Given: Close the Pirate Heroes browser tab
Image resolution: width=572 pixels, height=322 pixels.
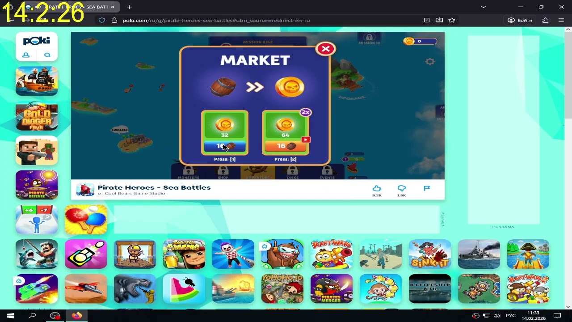Looking at the screenshot, I should tap(113, 7).
